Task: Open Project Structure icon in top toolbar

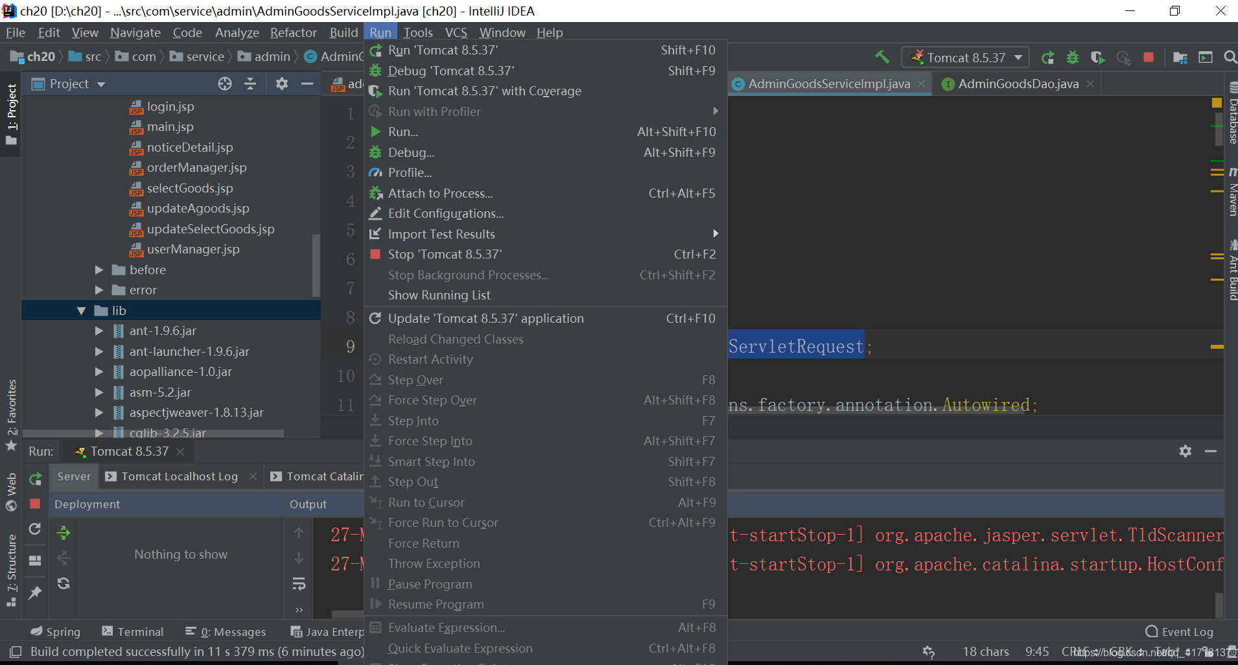Action: pos(1180,58)
